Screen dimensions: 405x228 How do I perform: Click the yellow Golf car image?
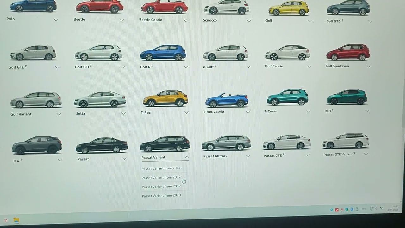[x=289, y=8]
